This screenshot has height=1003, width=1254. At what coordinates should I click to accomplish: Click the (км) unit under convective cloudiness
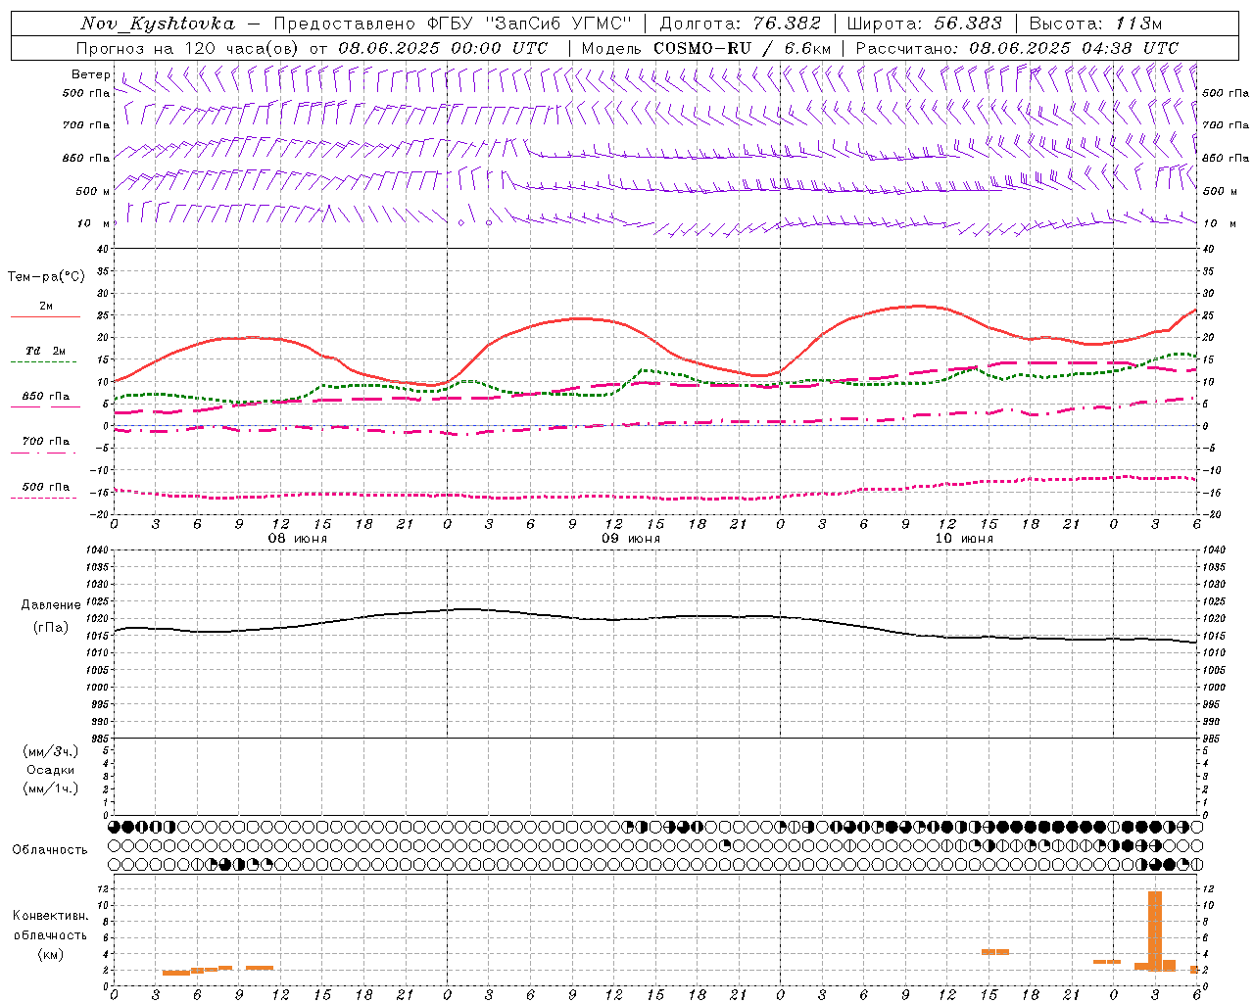50,954
